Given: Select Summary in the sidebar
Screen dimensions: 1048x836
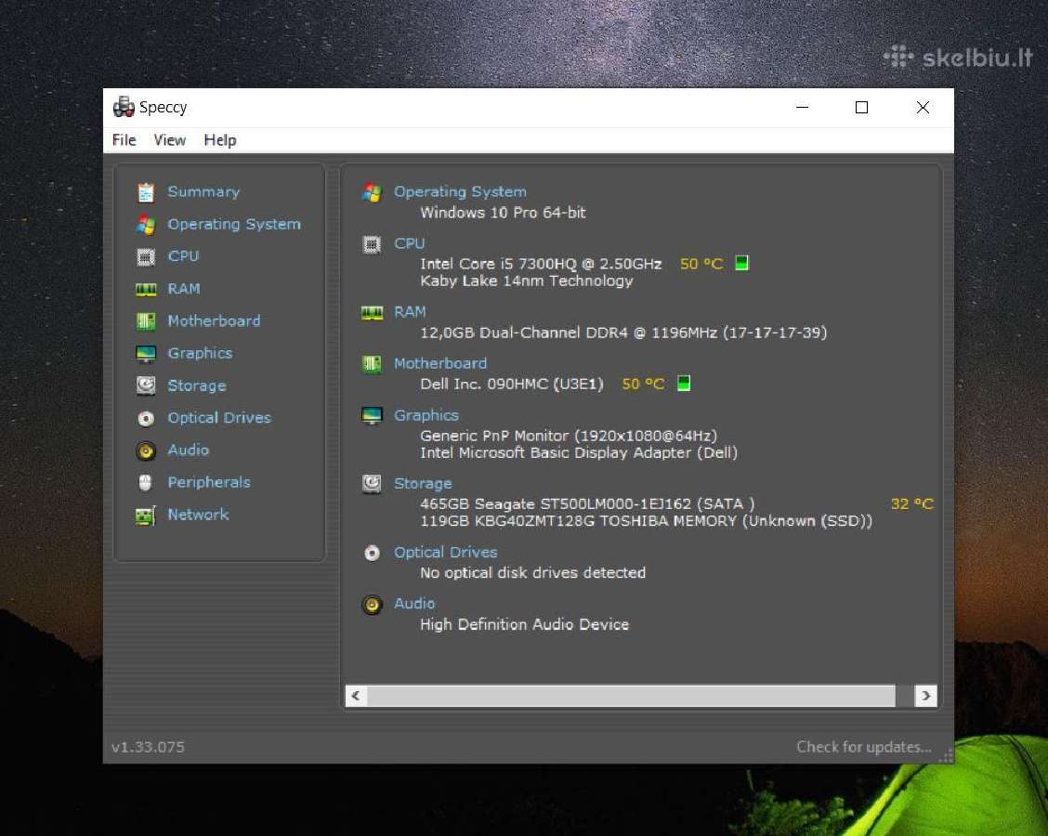Looking at the screenshot, I should (x=203, y=191).
